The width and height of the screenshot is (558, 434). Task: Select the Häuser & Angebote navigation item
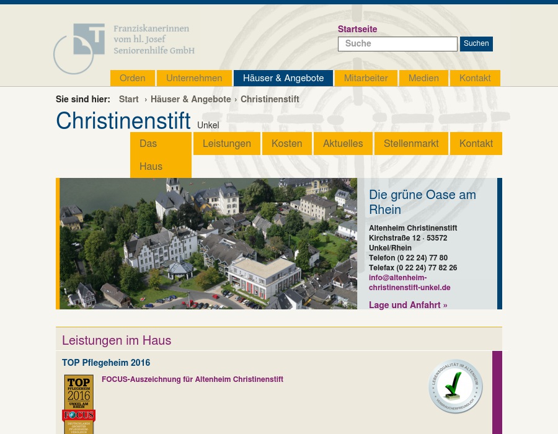283,77
